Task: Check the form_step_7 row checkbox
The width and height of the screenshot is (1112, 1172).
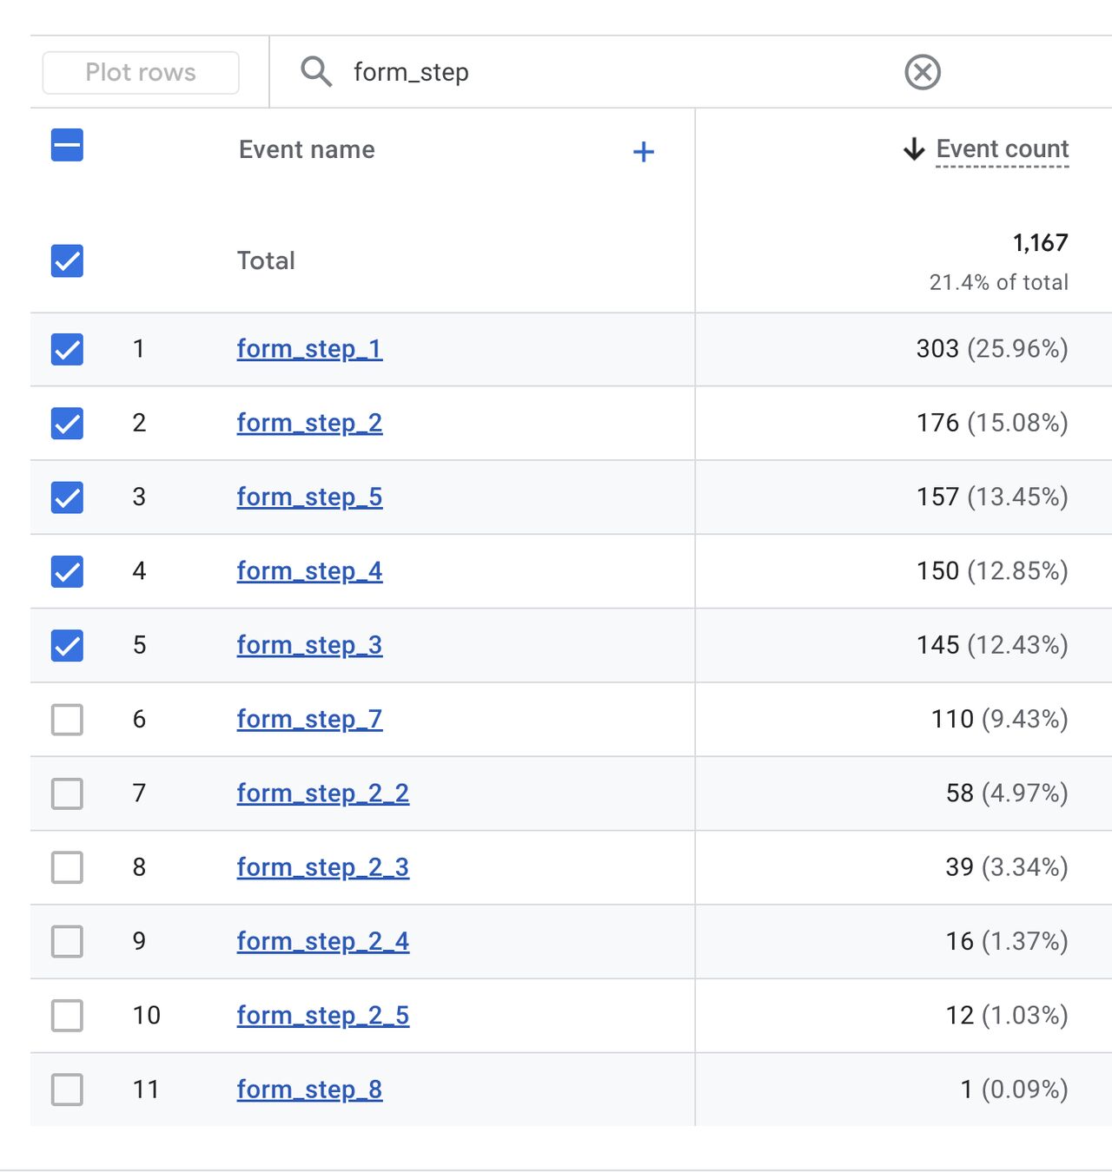Action: pyautogui.click(x=67, y=720)
